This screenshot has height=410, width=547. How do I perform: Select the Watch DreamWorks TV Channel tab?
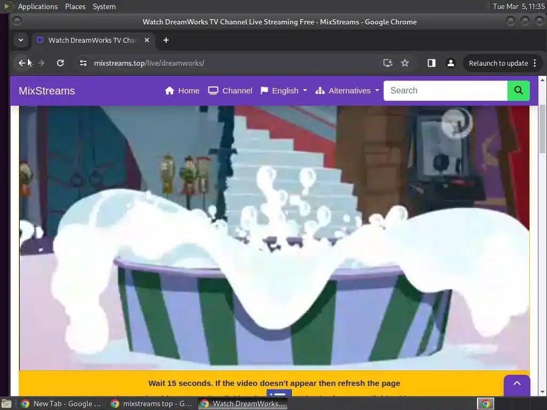(92, 40)
